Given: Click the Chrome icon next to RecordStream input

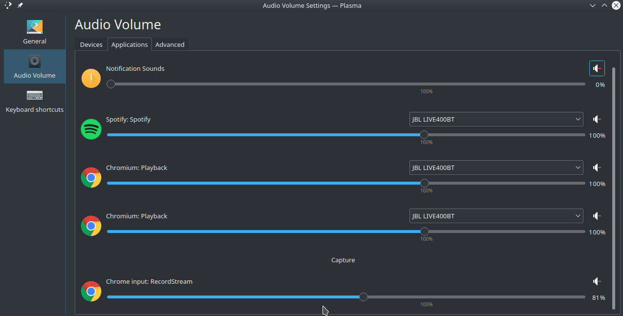Looking at the screenshot, I should pos(91,291).
